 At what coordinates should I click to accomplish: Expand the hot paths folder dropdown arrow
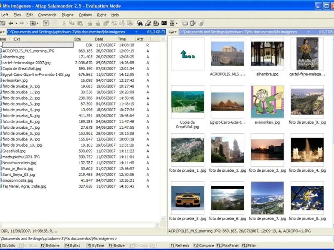[x=38, y=23]
